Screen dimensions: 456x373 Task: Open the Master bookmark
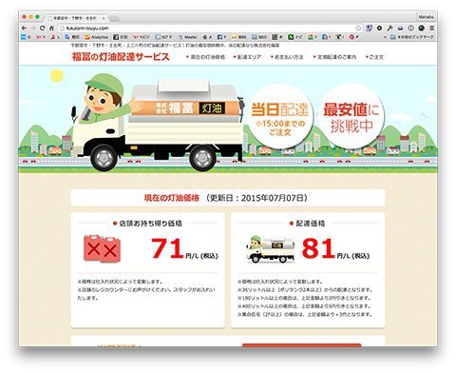pos(187,37)
